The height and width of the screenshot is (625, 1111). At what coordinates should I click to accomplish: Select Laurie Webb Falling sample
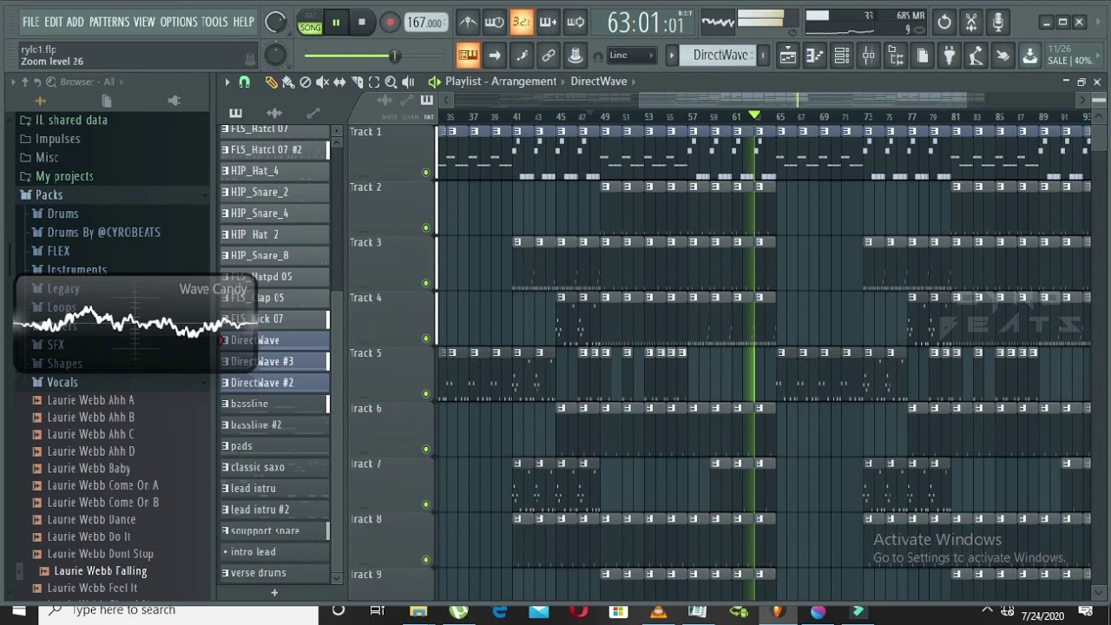coord(100,571)
